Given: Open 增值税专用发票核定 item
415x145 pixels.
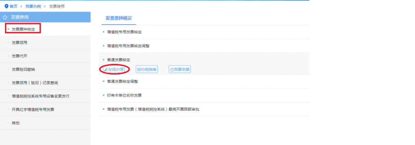Looking at the screenshot, I should (124, 32).
